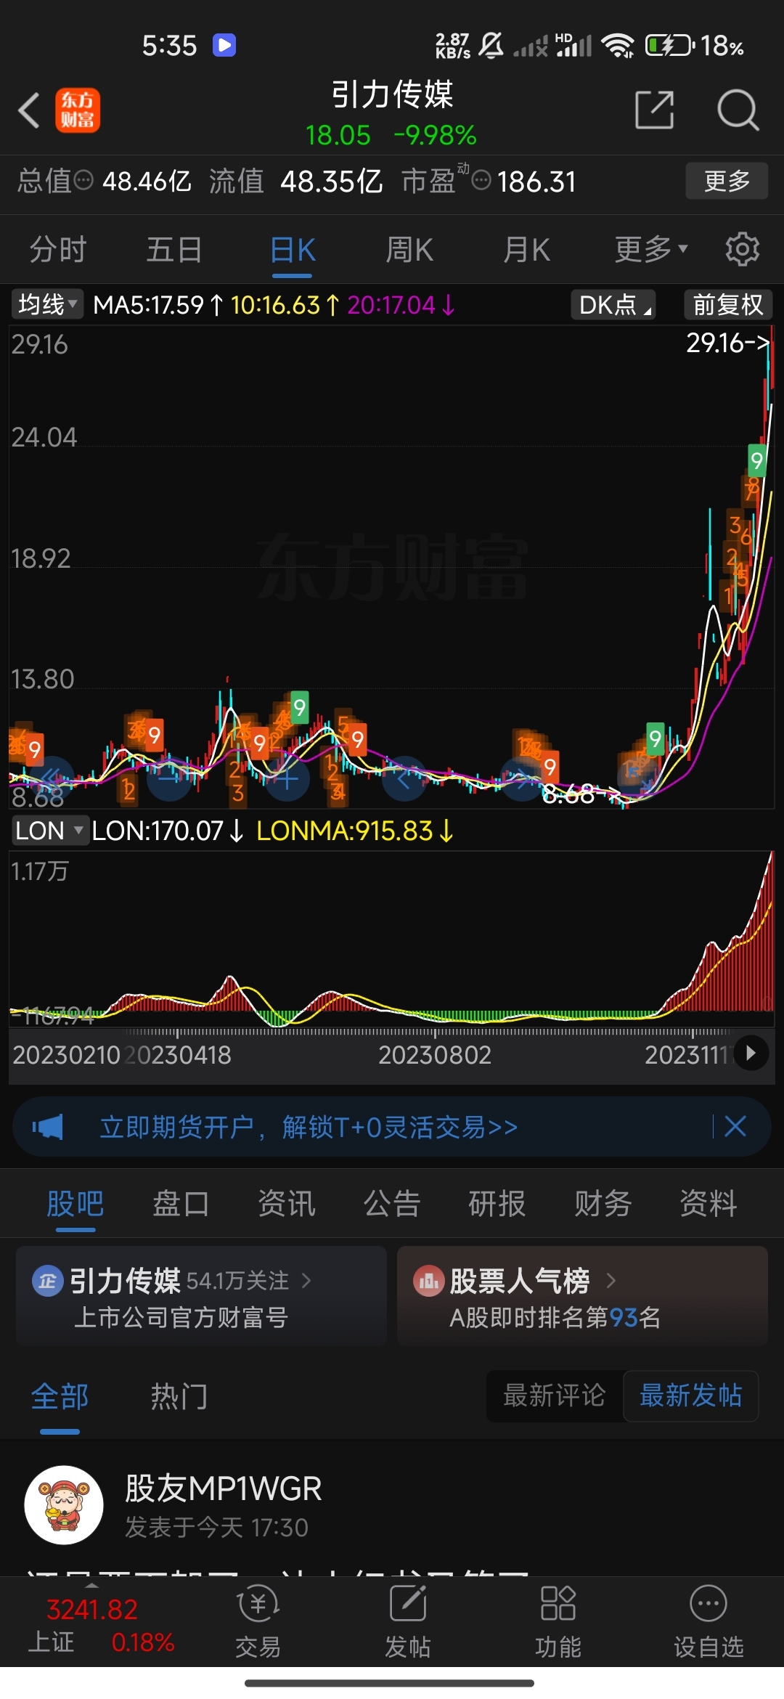Open the 盘口 tab
This screenshot has width=784, height=1699.
click(181, 1203)
